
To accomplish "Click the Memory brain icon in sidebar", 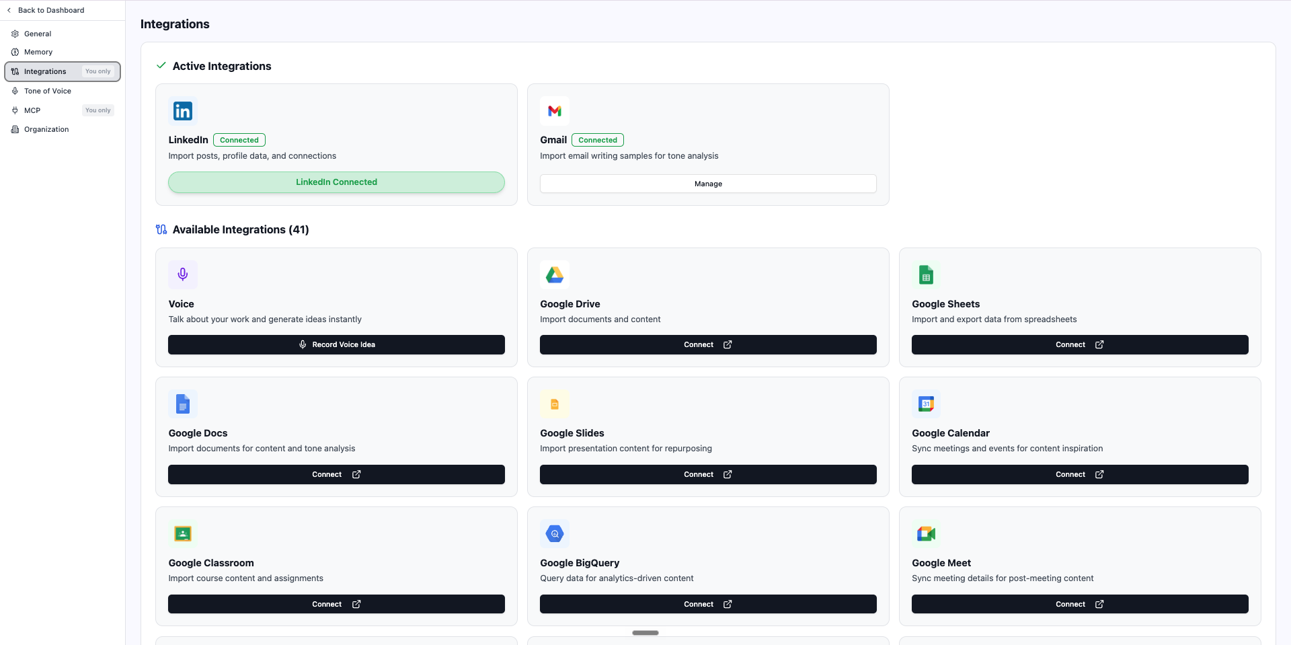I will pyautogui.click(x=15, y=52).
